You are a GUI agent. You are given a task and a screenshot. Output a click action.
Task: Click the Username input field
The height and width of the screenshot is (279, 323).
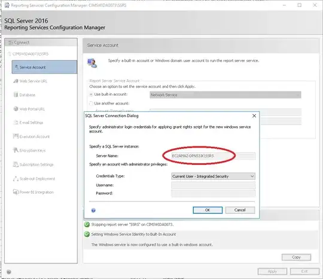[213, 185]
